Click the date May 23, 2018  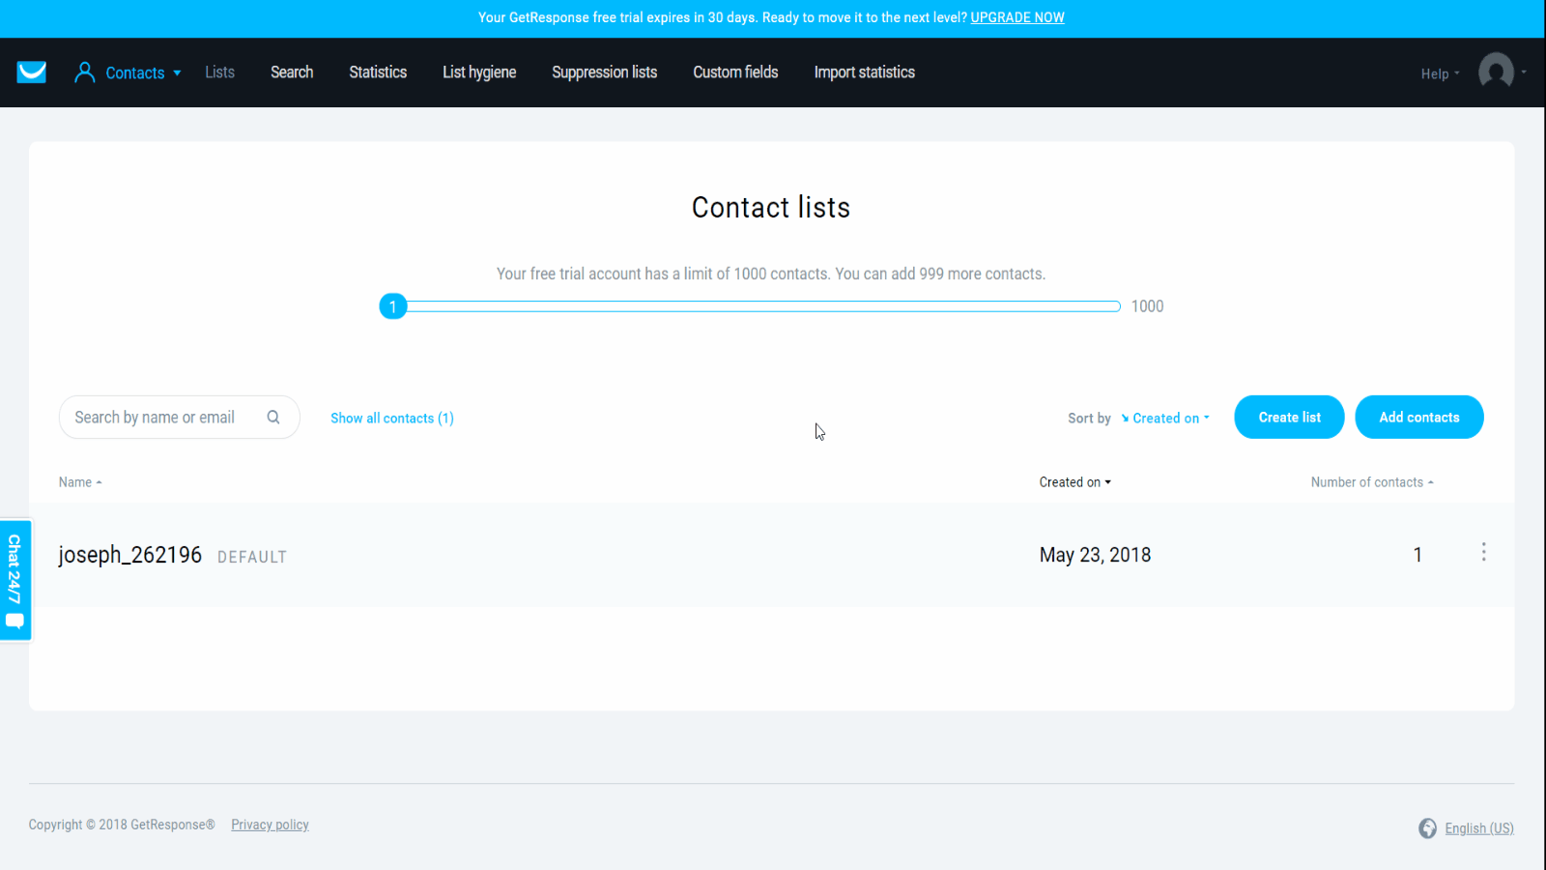(1095, 555)
